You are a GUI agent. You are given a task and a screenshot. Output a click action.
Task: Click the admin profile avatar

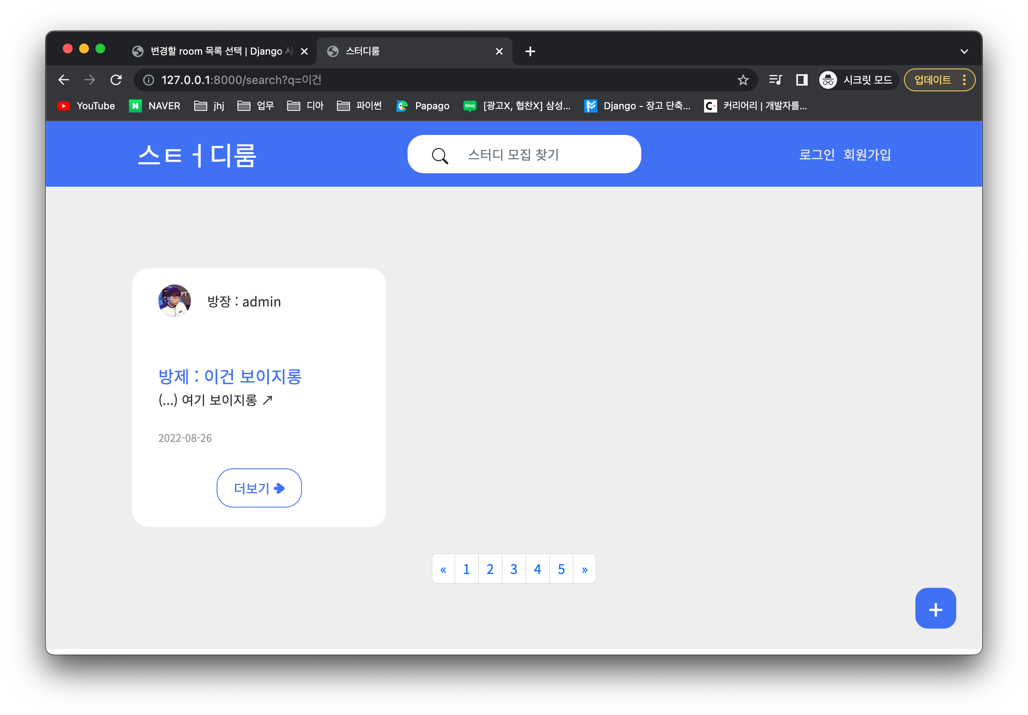tap(175, 301)
